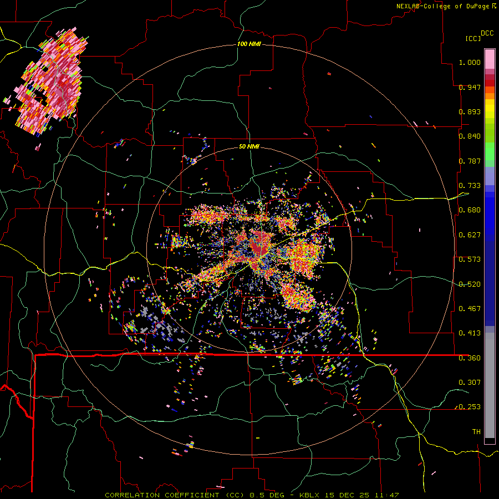Click the 0.840 scale value
The height and width of the screenshot is (499, 499).
coord(470,136)
